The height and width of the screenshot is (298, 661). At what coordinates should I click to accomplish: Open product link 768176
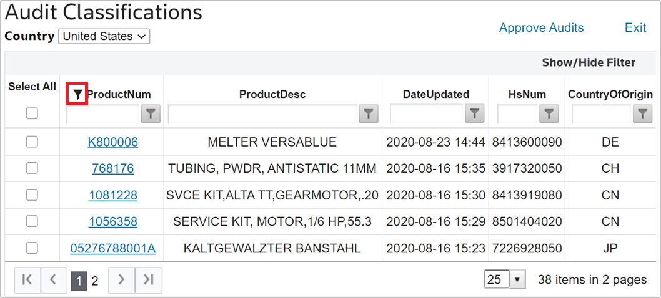pyautogui.click(x=113, y=169)
